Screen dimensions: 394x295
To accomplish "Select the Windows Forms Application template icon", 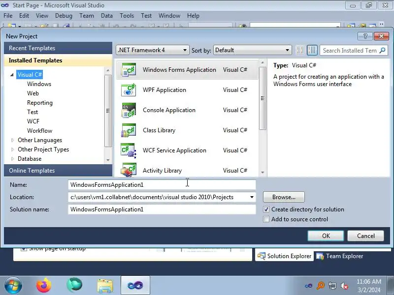I will coord(129,69).
